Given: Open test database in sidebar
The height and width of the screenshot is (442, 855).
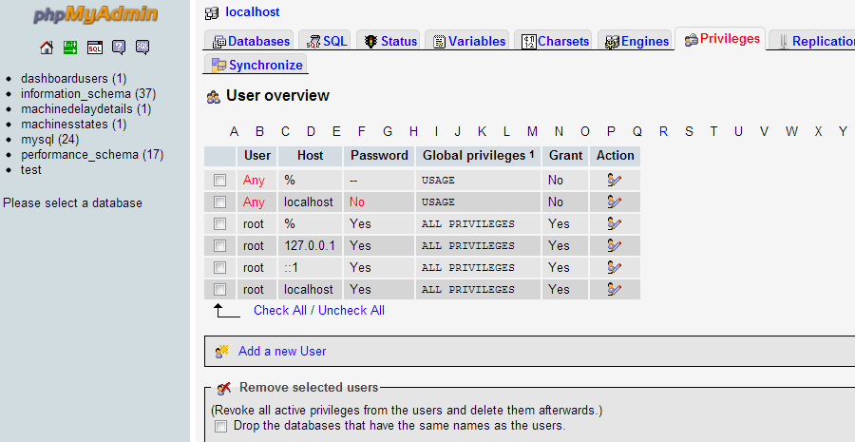Looking at the screenshot, I should tap(31, 170).
